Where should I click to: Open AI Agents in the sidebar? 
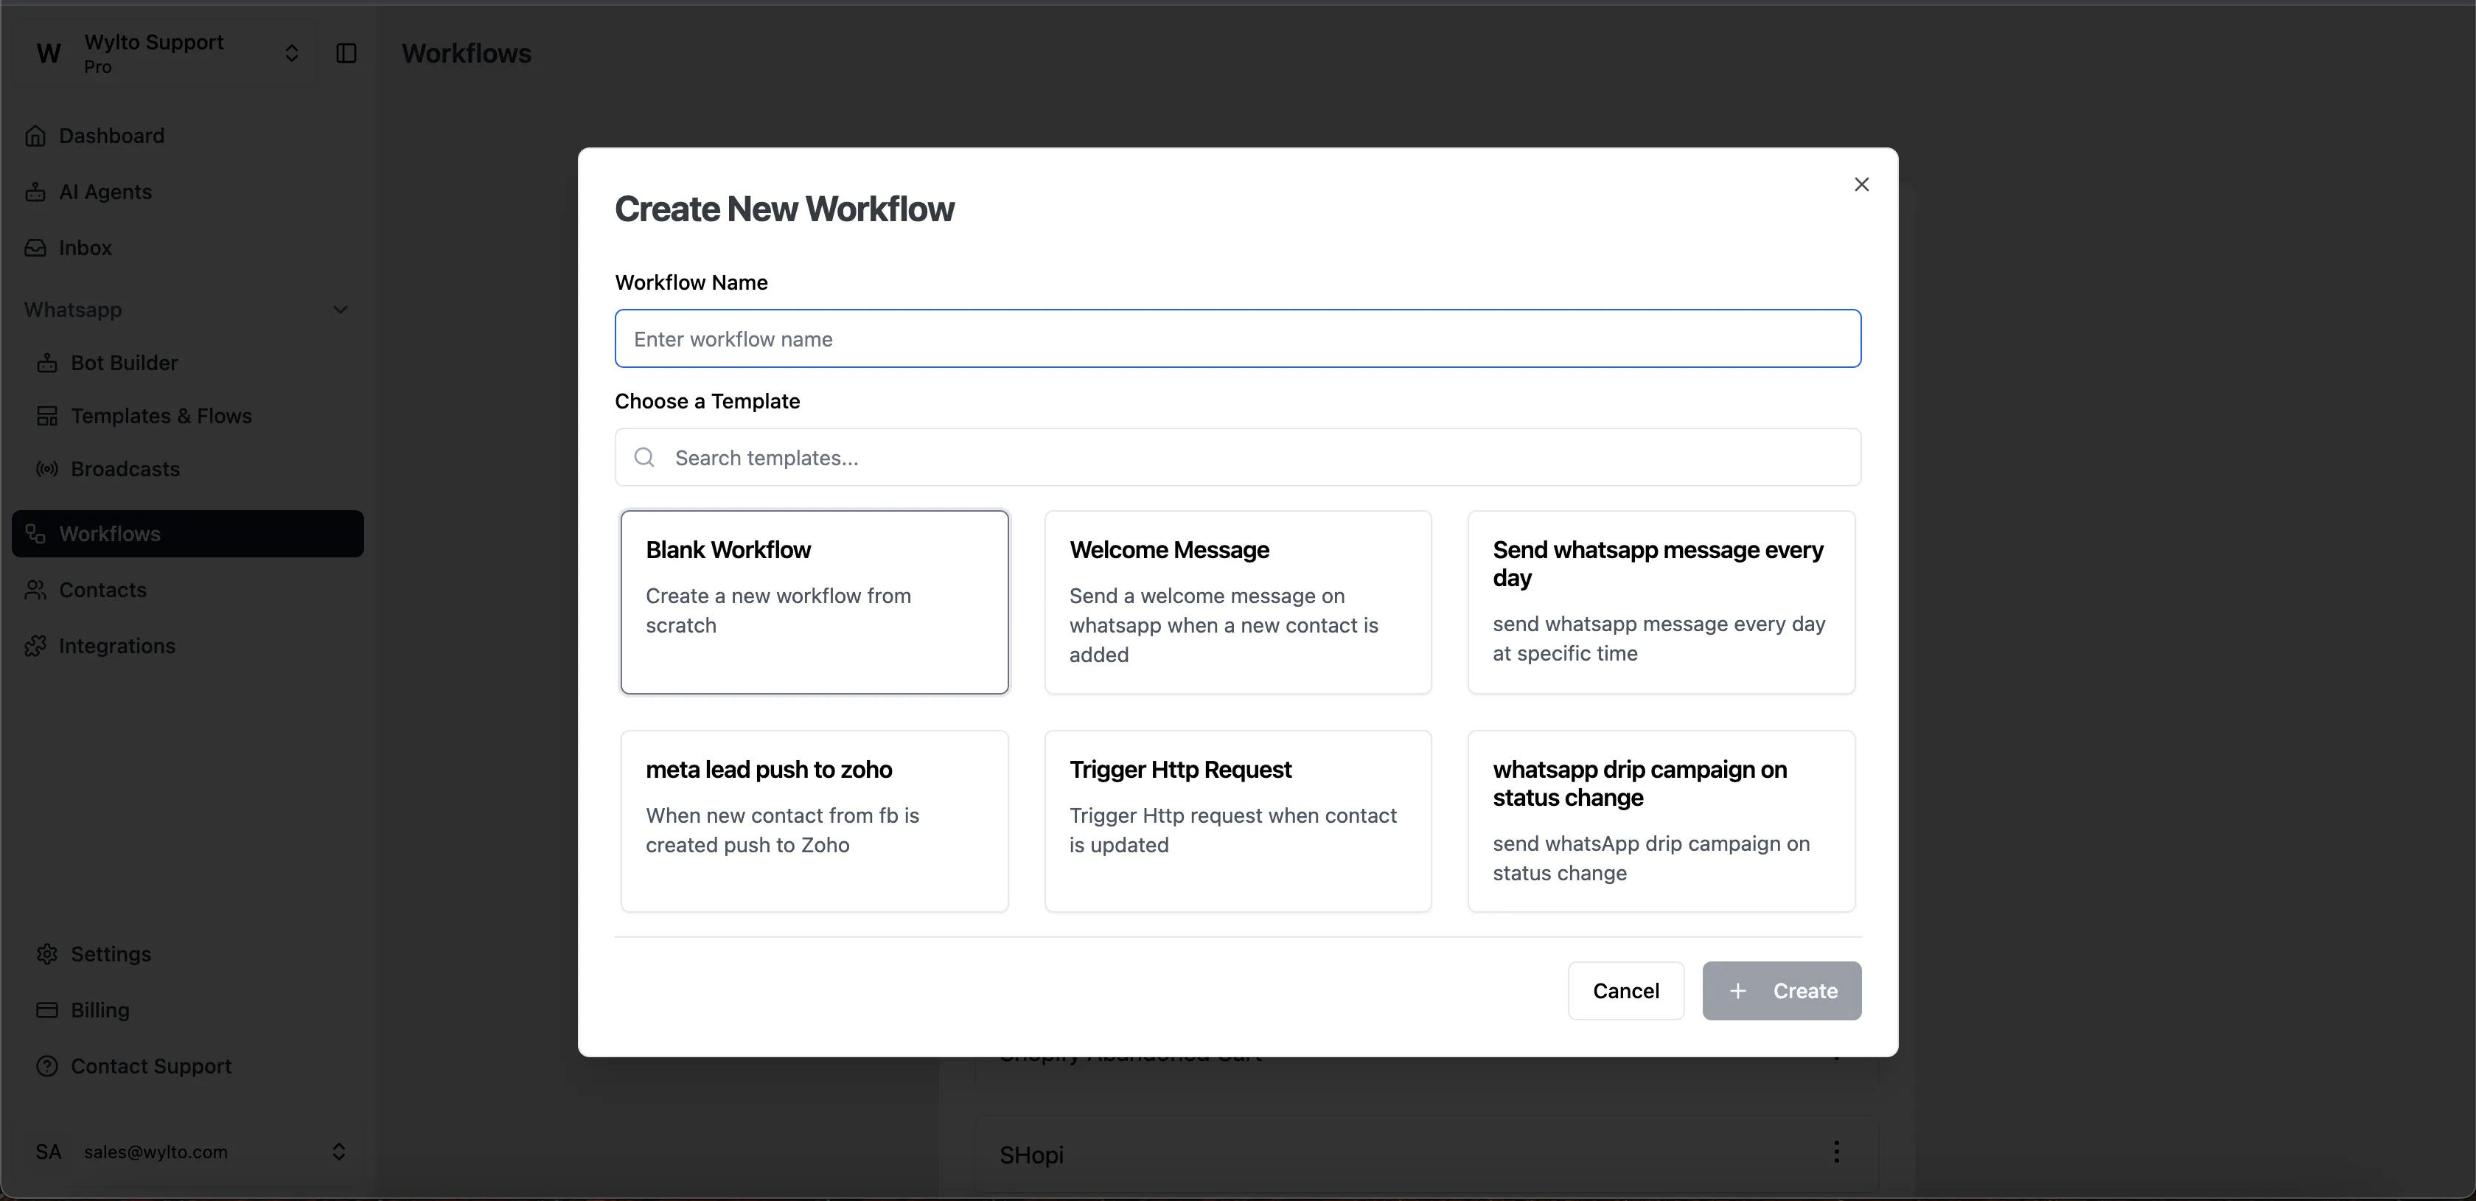[x=186, y=192]
